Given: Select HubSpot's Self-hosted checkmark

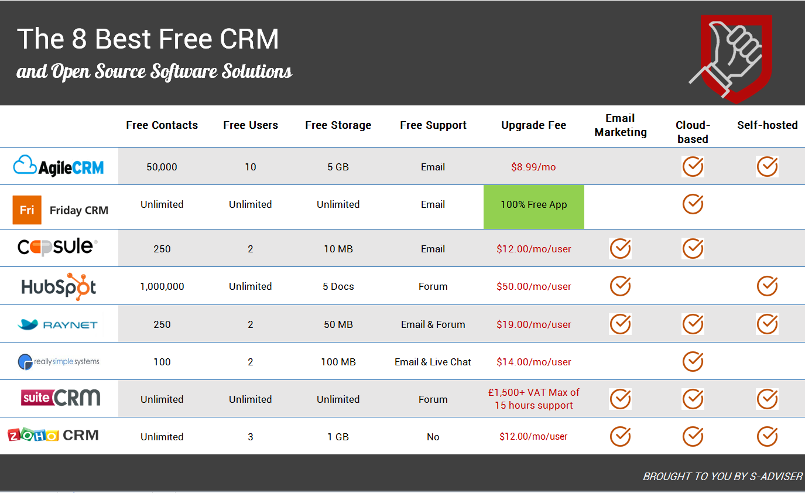Looking at the screenshot, I should point(767,286).
